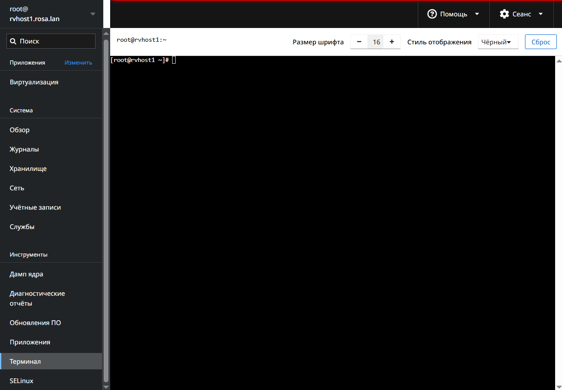562x390 pixels.
Task: Open the Журналы section
Action: pyautogui.click(x=24, y=149)
